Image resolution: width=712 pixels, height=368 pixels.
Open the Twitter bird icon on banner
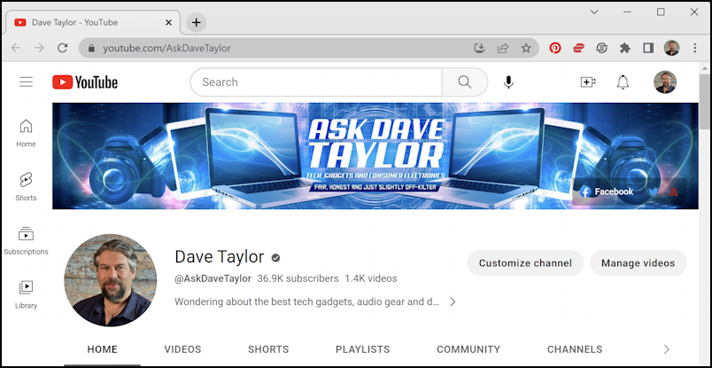pos(654,192)
